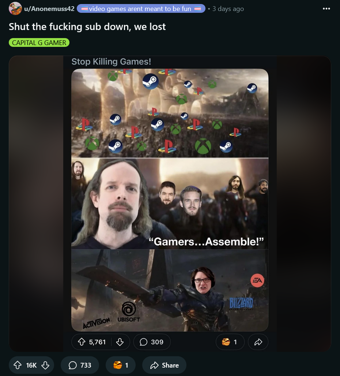Click the EA logo in the meme image
The height and width of the screenshot is (376, 340).
[257, 280]
